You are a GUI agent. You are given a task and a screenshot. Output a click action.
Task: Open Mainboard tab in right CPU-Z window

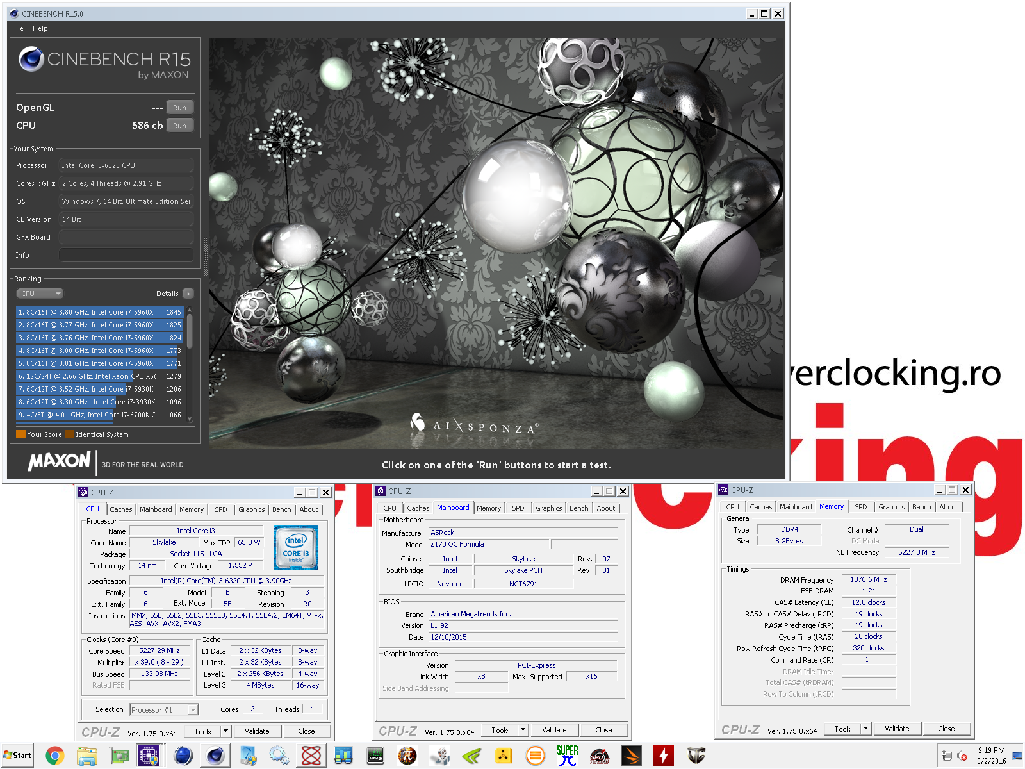pos(796,507)
